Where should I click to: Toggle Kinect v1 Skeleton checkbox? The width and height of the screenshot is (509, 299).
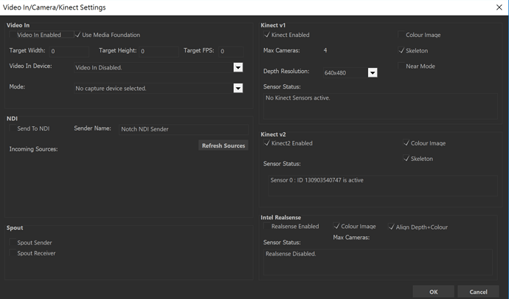coord(401,50)
